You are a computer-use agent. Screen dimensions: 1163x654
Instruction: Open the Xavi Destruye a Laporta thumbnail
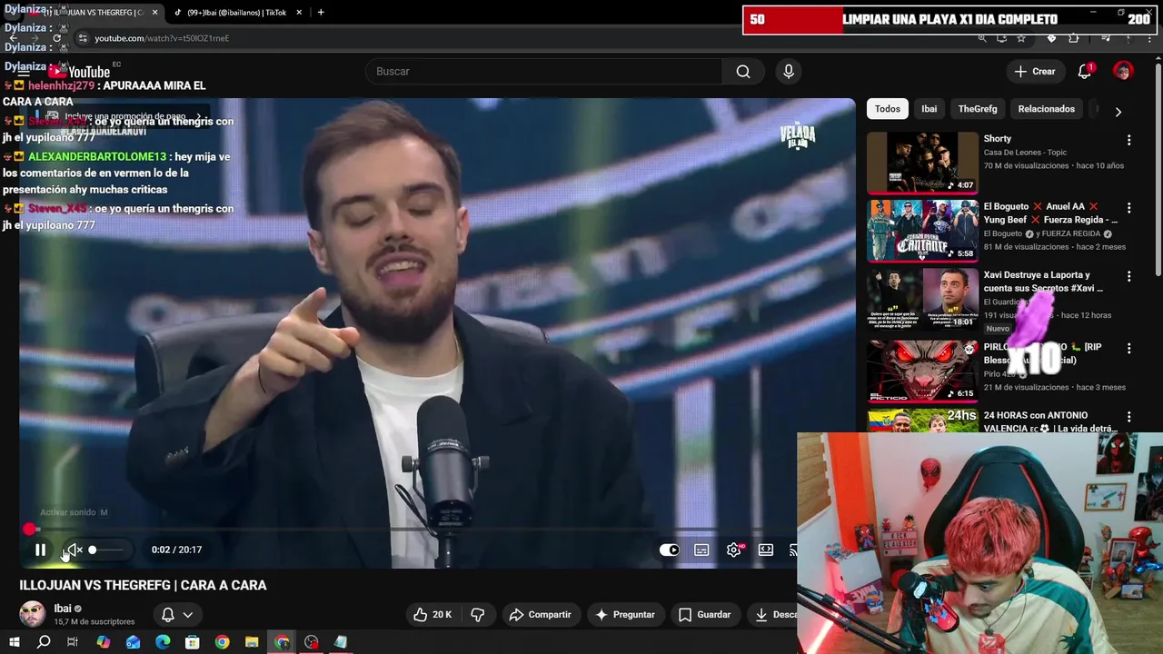click(x=922, y=299)
